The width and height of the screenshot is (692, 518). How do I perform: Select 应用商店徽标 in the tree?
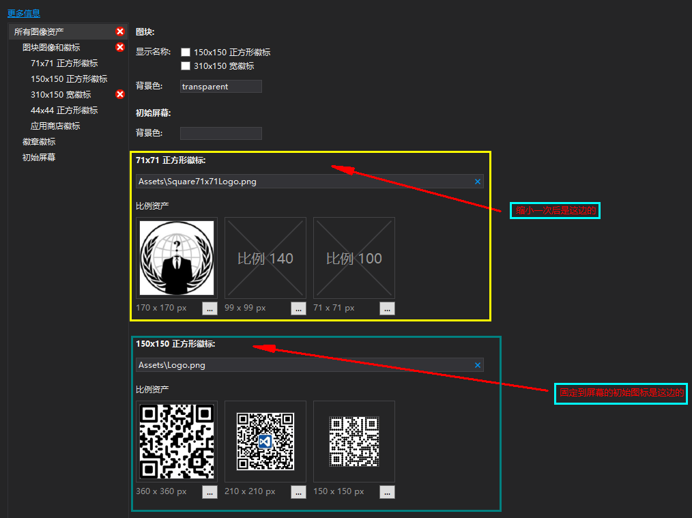click(x=55, y=126)
